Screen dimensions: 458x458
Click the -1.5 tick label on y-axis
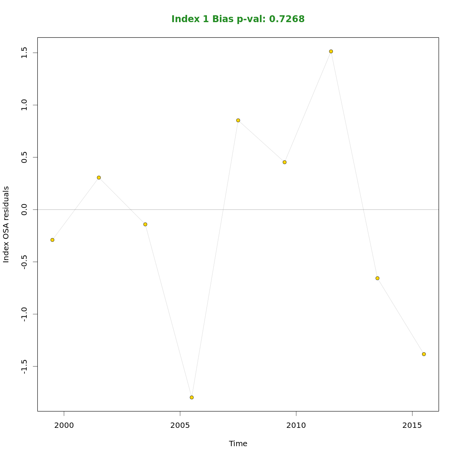(x=24, y=366)
